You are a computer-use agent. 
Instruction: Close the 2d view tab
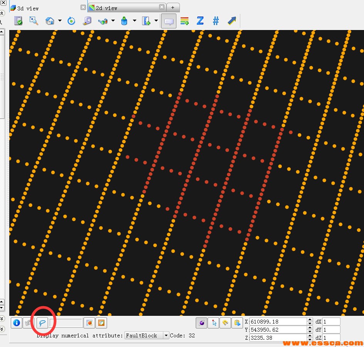[x=162, y=7]
